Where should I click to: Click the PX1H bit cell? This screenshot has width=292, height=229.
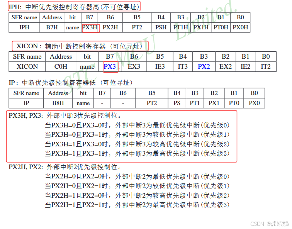(x=201, y=27)
